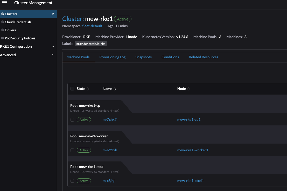
Task: Switch to the Provisioning Log tab
Action: tap(112, 57)
